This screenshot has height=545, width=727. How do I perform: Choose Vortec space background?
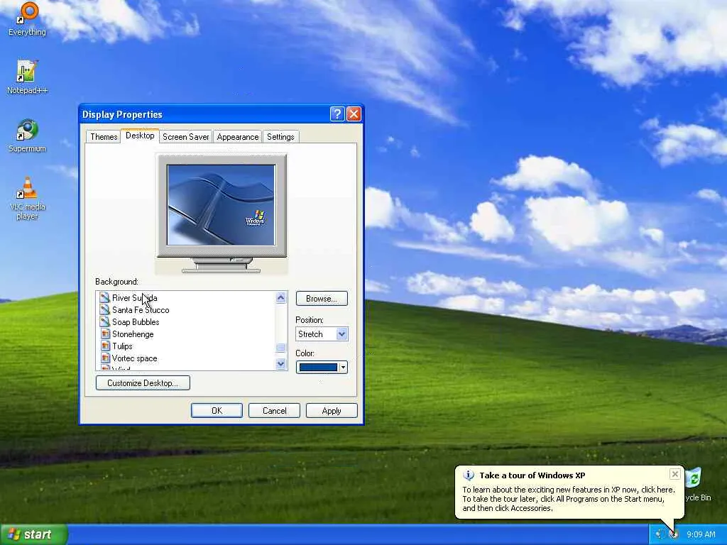pos(134,358)
